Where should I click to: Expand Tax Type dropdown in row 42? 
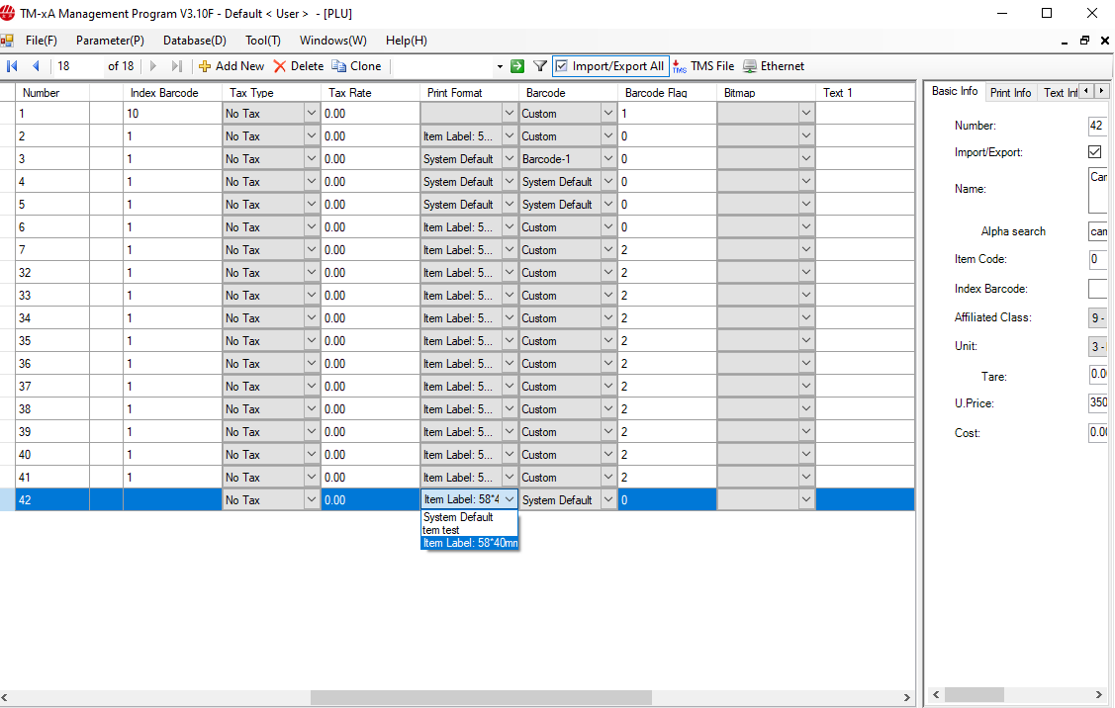click(311, 500)
